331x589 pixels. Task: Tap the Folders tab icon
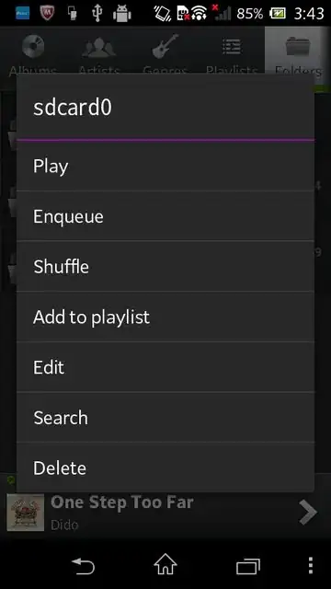click(298, 46)
